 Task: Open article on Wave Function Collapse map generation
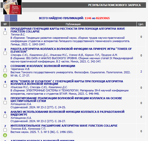click(x=68, y=30)
